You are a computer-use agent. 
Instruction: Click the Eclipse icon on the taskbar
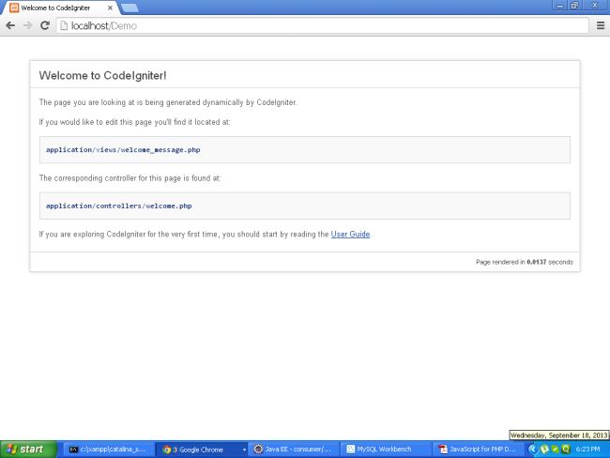(258, 450)
